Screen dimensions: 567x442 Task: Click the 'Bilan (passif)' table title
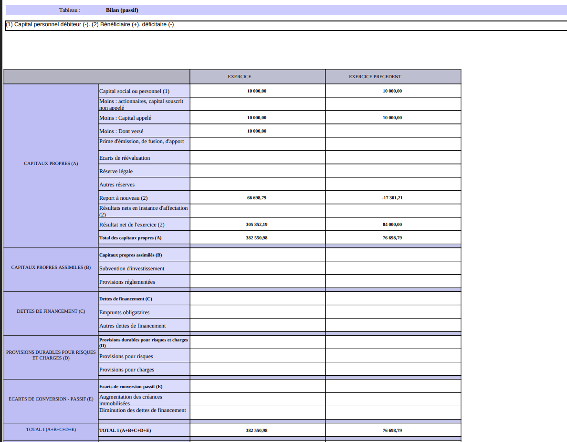pyautogui.click(x=122, y=10)
